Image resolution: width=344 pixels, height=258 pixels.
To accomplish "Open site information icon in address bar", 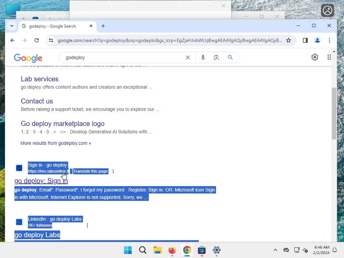I will tap(51, 40).
